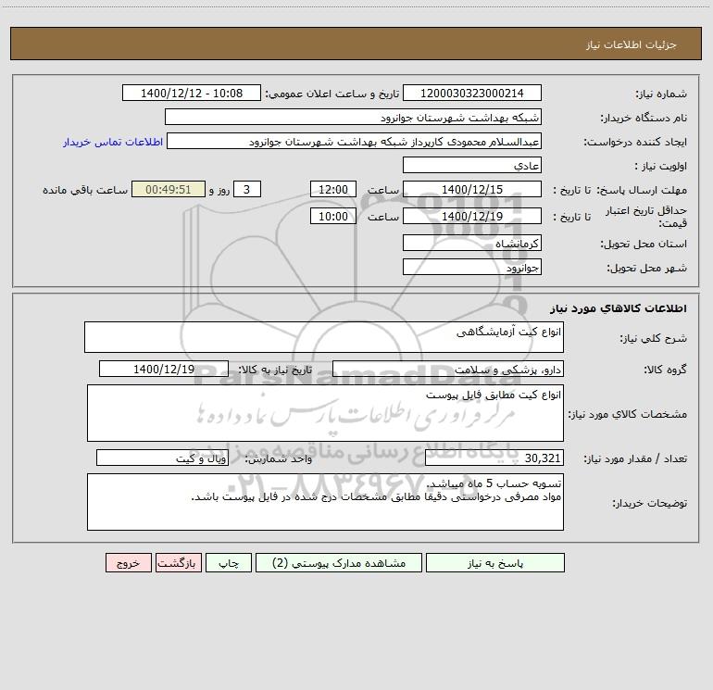Click requester field عبدالسلام محمودی
Screen dimensions: 713x690
[x=355, y=141]
